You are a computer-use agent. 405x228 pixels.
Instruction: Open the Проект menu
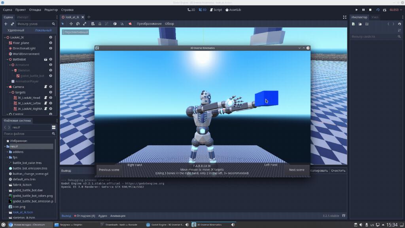(21, 10)
